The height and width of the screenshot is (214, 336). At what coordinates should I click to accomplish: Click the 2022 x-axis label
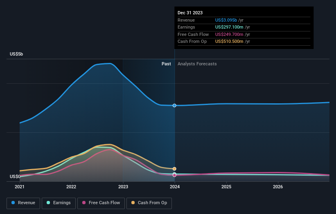tap(71, 187)
